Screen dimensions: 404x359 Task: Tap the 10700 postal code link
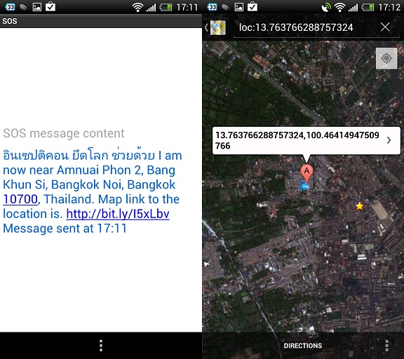tap(20, 199)
